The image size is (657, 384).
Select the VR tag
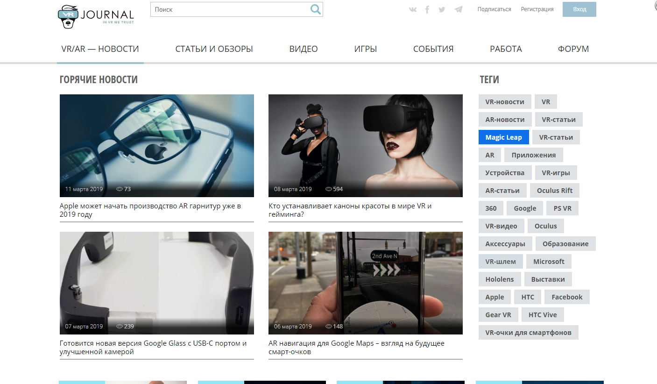[546, 102]
